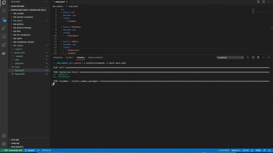
Task: Select the Terminal panel tab
Action: click(81, 58)
